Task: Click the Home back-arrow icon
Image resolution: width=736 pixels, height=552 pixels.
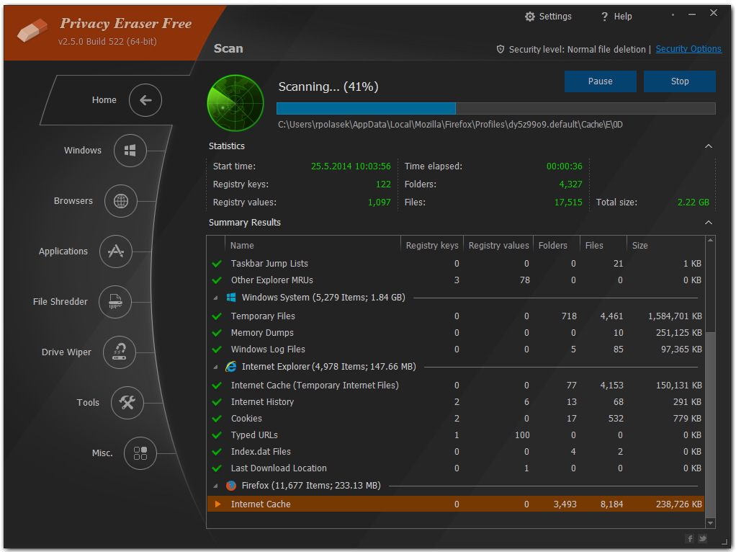Action: pyautogui.click(x=145, y=100)
